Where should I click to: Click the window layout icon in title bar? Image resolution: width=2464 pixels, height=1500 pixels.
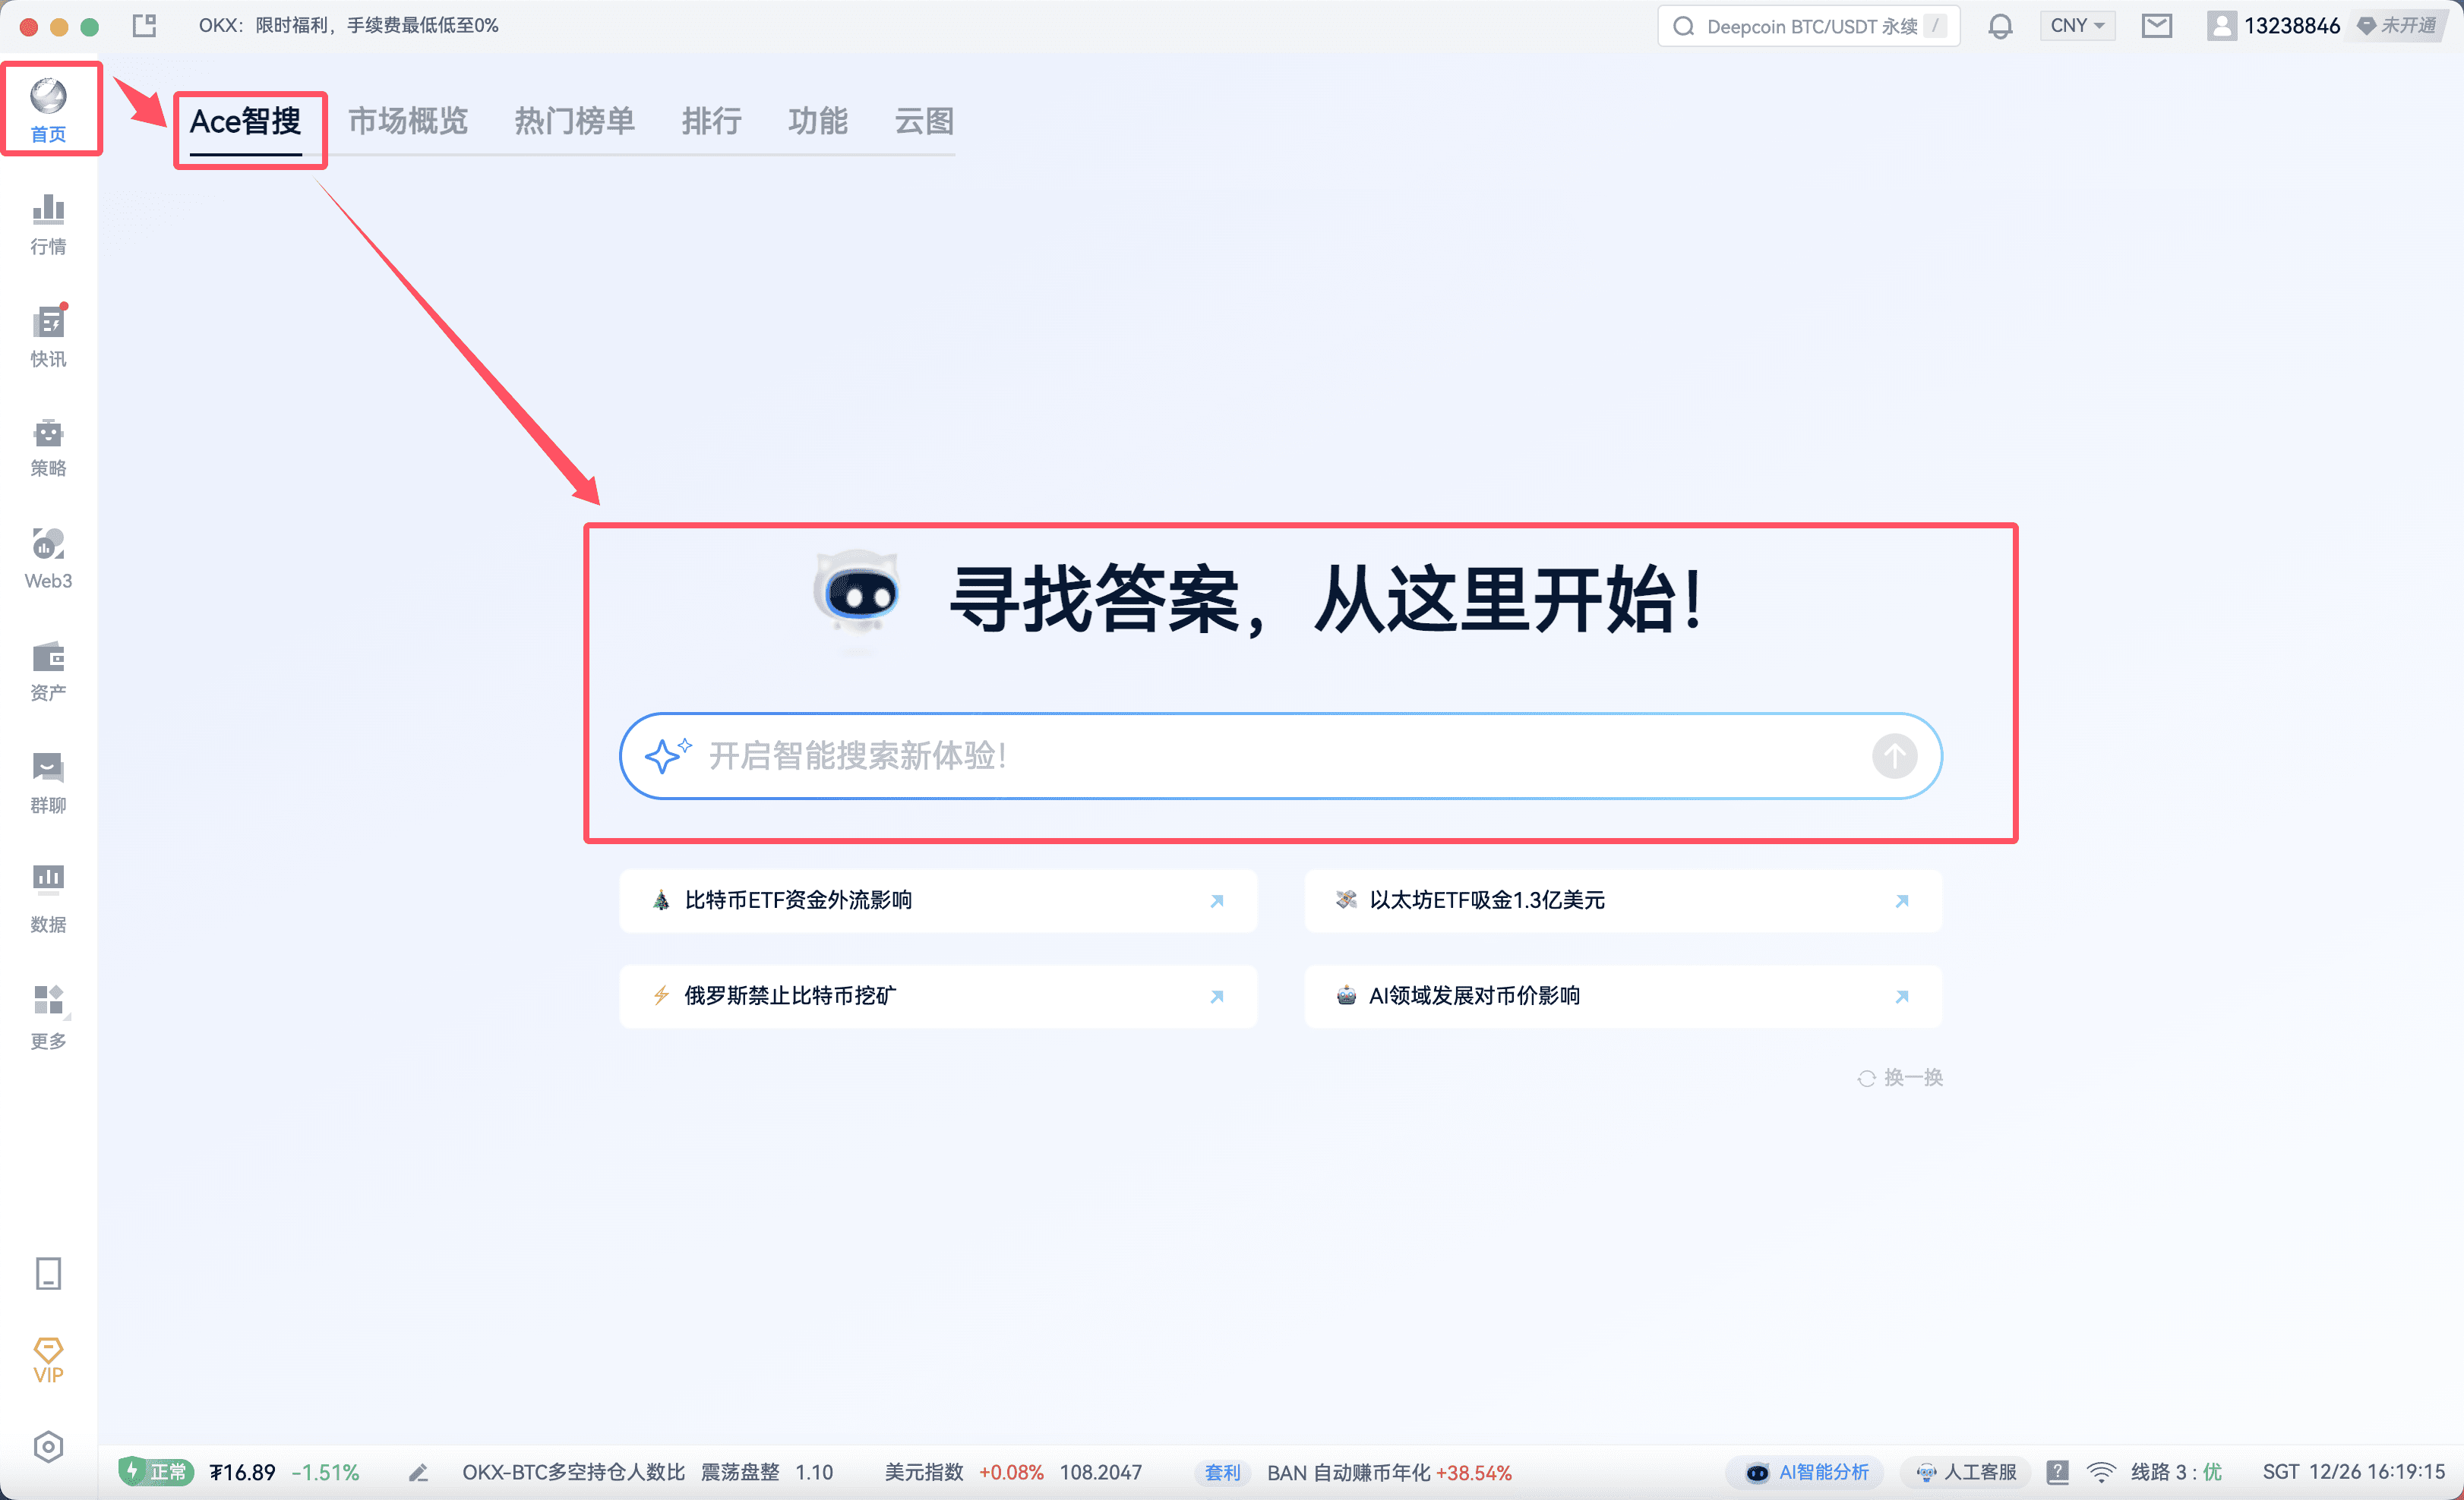click(x=145, y=25)
